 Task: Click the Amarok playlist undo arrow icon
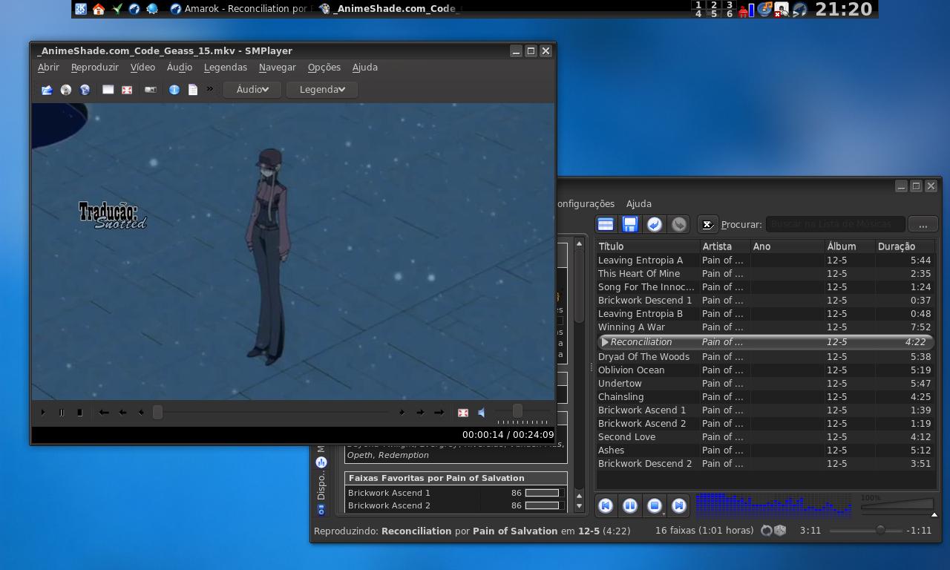655,224
